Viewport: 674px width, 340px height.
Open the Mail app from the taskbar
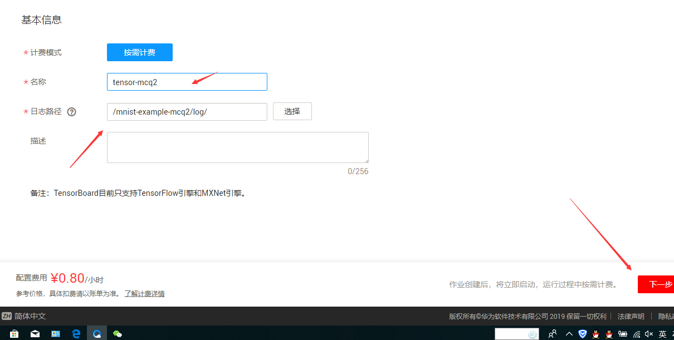(35, 334)
